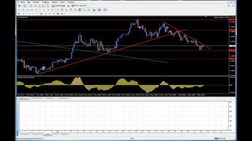The image size is (252, 141).
Task: Open the Templates icon
Action: pos(105,10)
